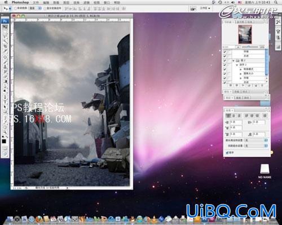The height and width of the screenshot is (225, 282).
Task: Toggle the show transform controls checkbox
Action: click(x=45, y=8)
